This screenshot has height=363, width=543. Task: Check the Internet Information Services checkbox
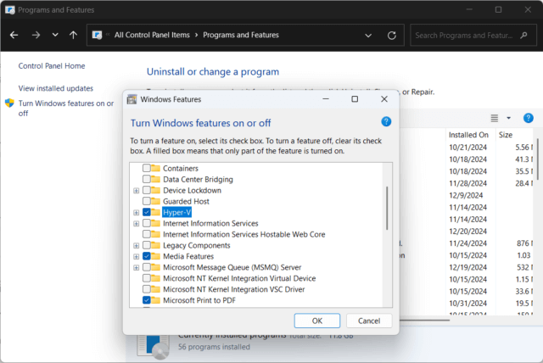(147, 223)
